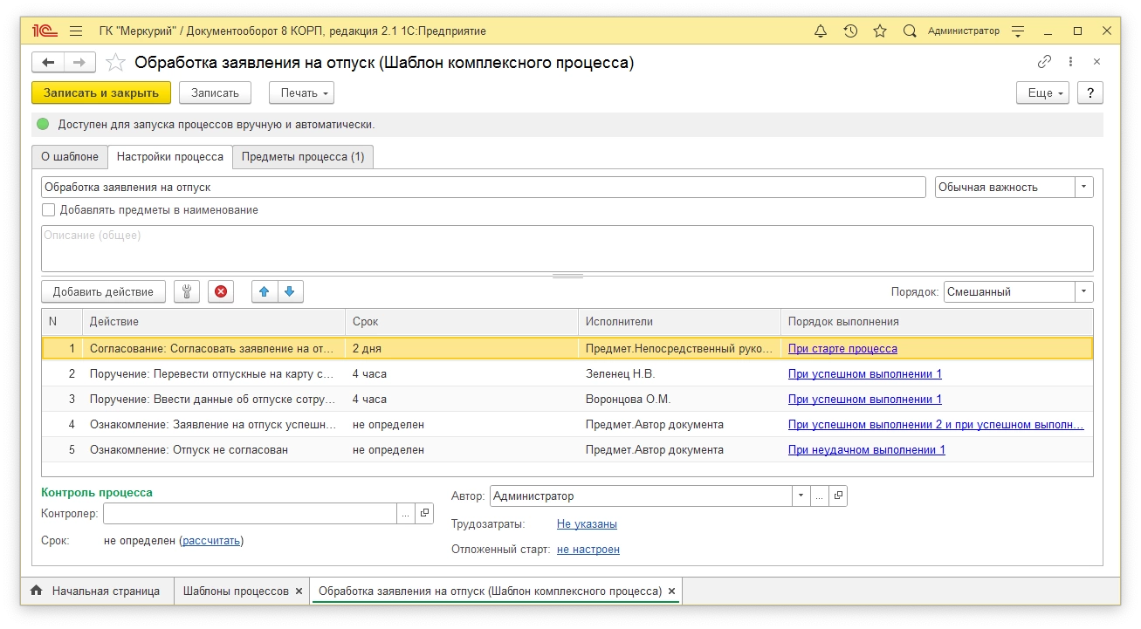Click into the 'Контролер' input field
The image size is (1141, 629).
coord(250,514)
